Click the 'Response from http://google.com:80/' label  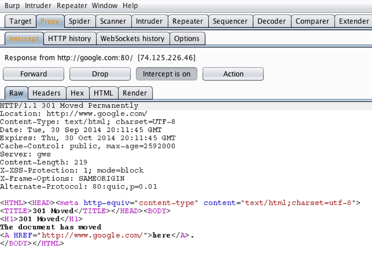click(x=68, y=58)
